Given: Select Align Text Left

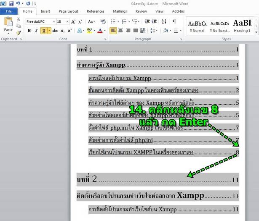Looking at the screenshot, I should pos(113,31).
